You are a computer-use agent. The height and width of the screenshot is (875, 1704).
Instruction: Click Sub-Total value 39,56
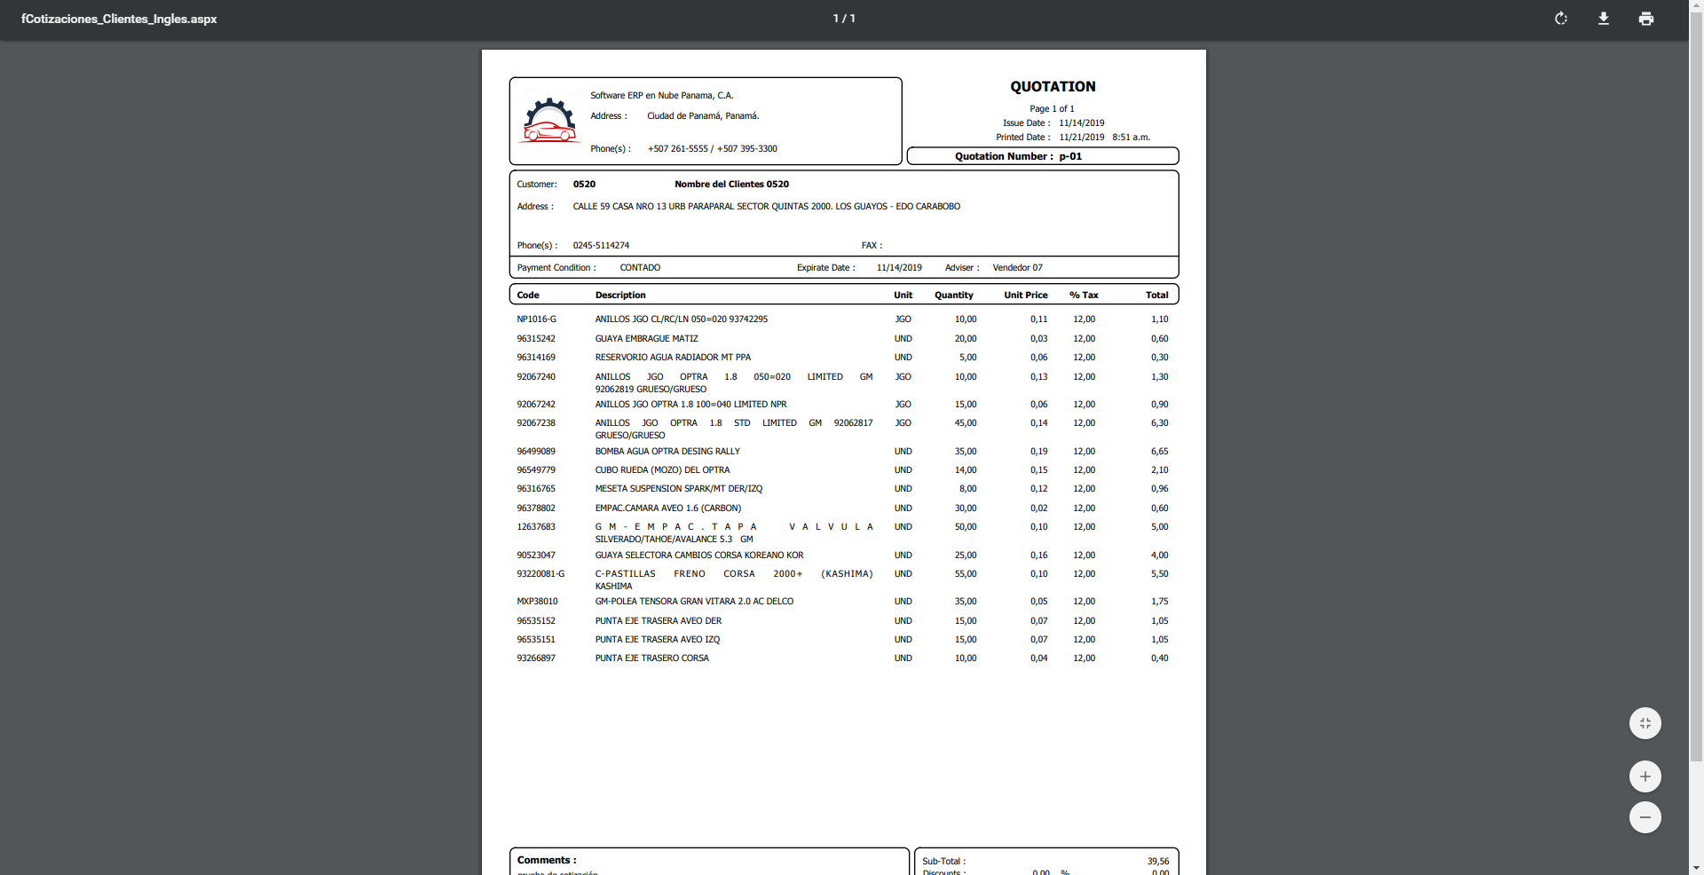coord(1158,861)
